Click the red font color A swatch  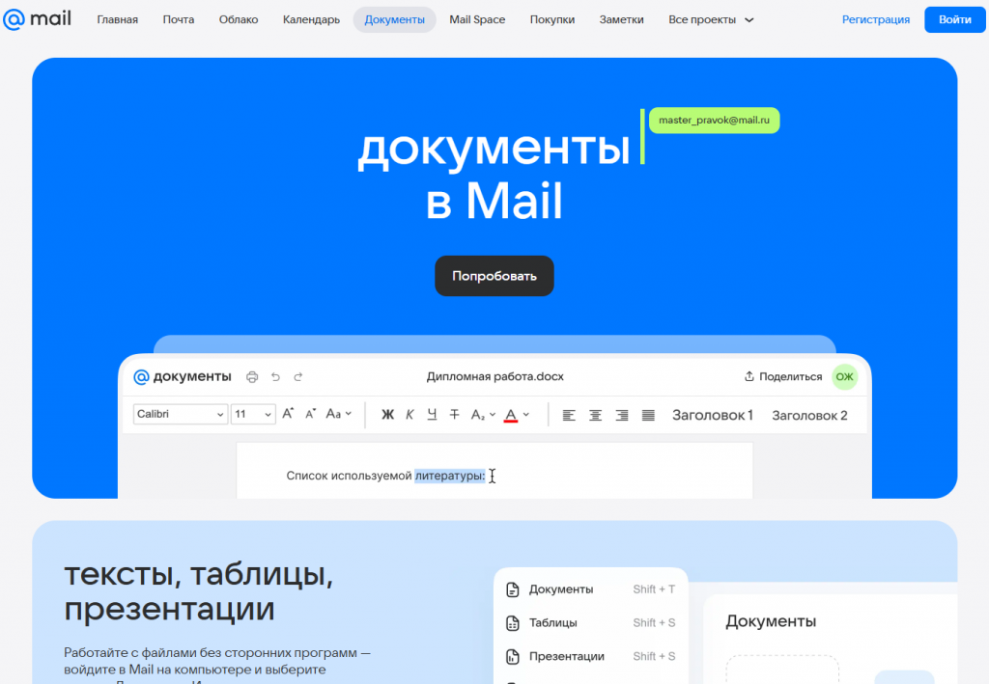tap(511, 415)
